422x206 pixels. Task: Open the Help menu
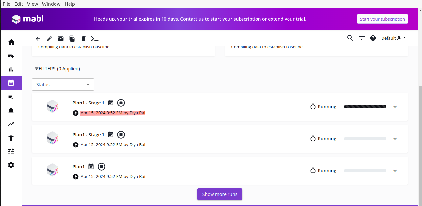point(70,4)
